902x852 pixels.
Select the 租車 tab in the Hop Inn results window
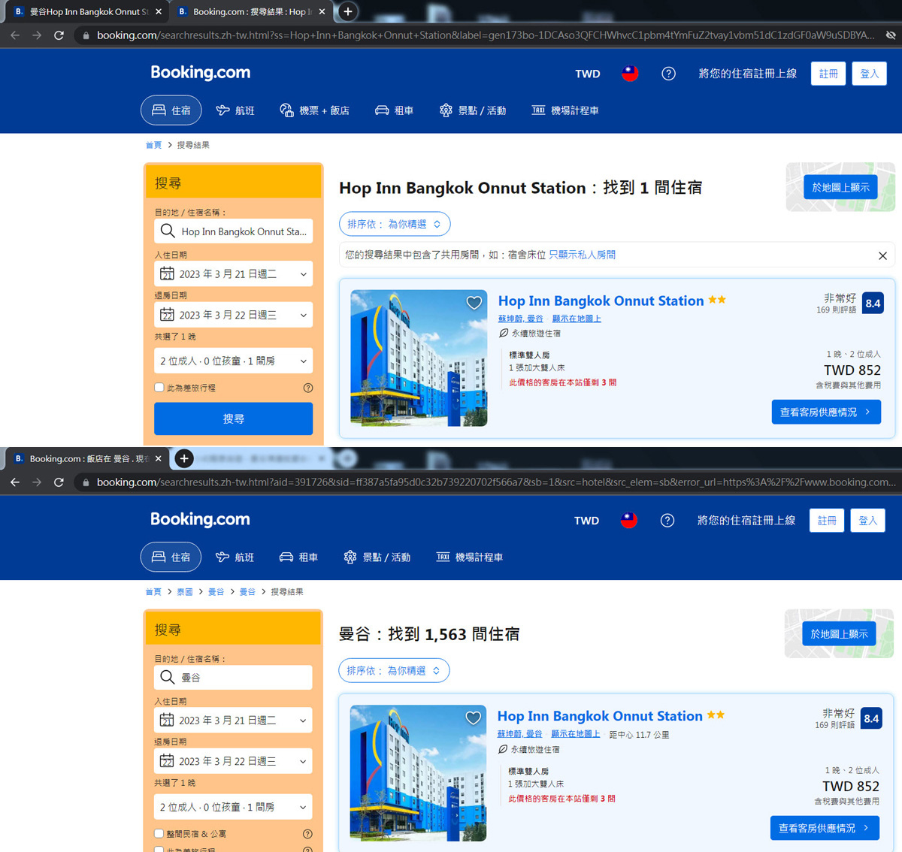pos(394,110)
